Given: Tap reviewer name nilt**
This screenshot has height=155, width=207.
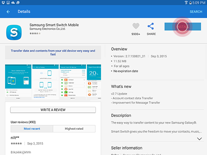Looking at the screenshot, I should coord(15,138).
